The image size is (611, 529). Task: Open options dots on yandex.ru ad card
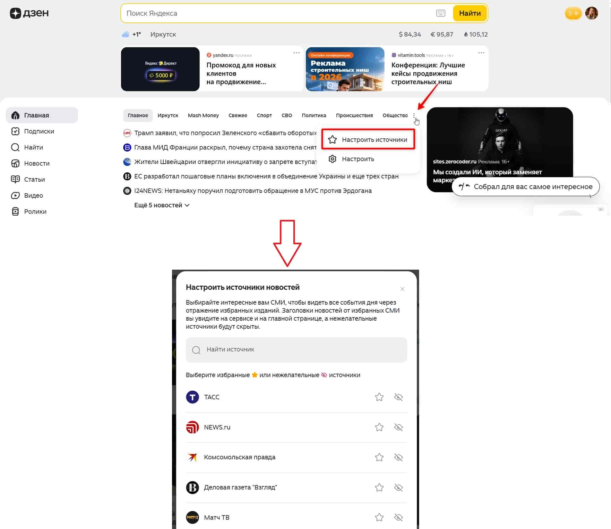point(296,53)
